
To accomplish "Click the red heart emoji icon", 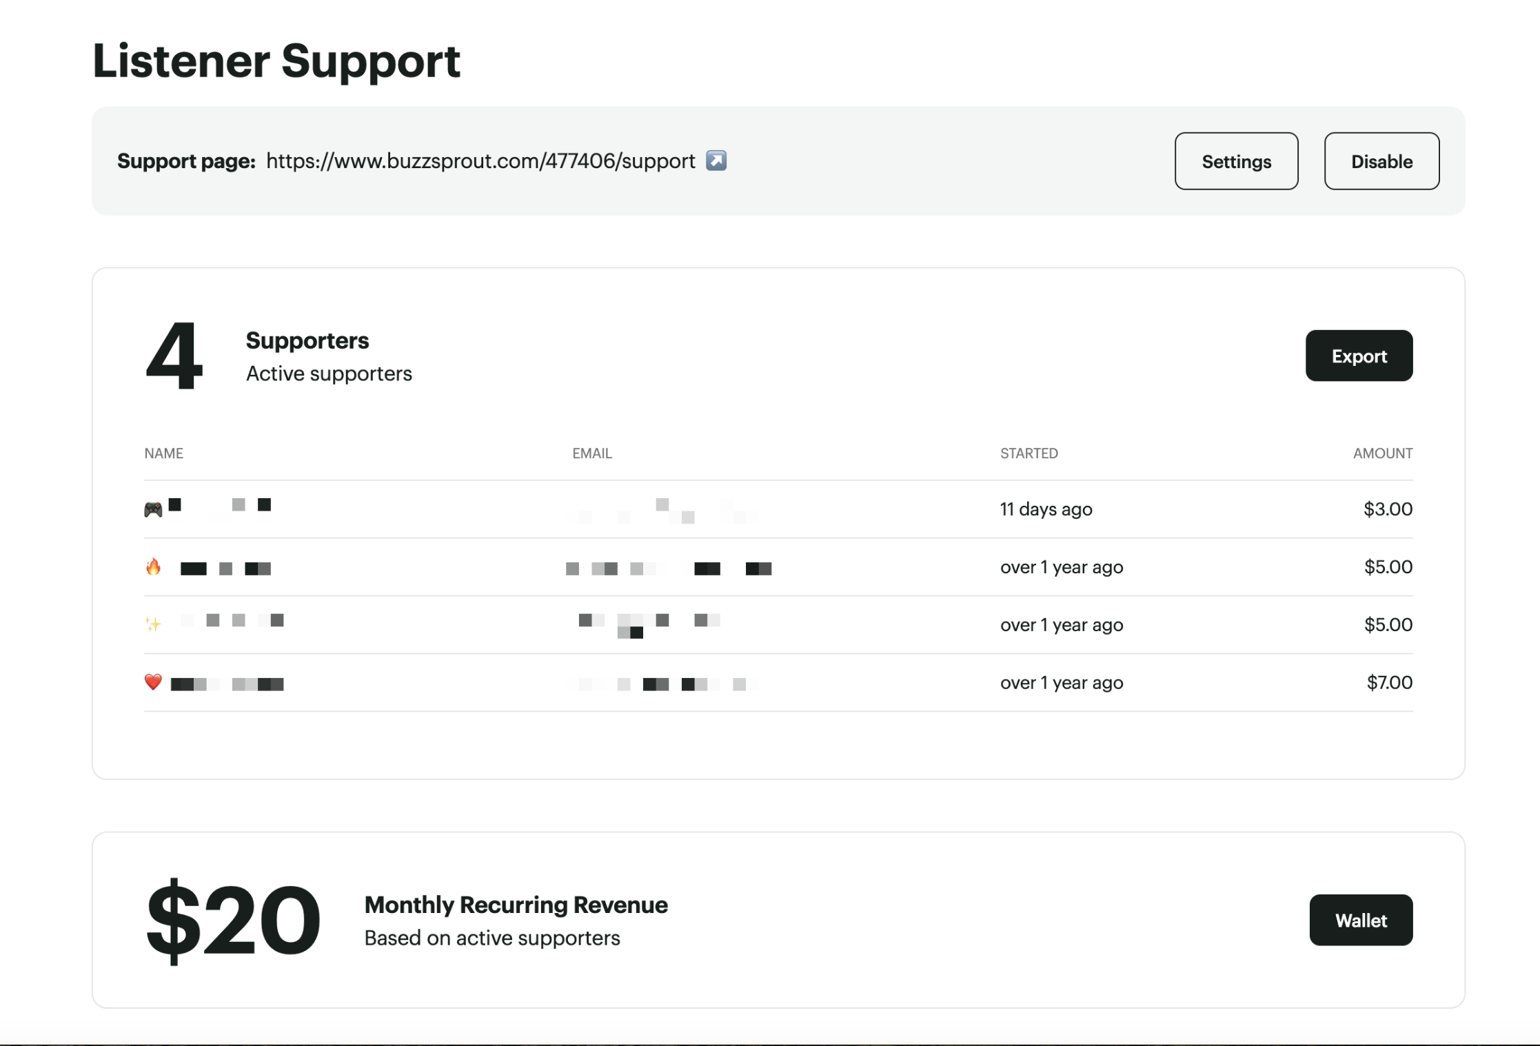I will pyautogui.click(x=153, y=682).
